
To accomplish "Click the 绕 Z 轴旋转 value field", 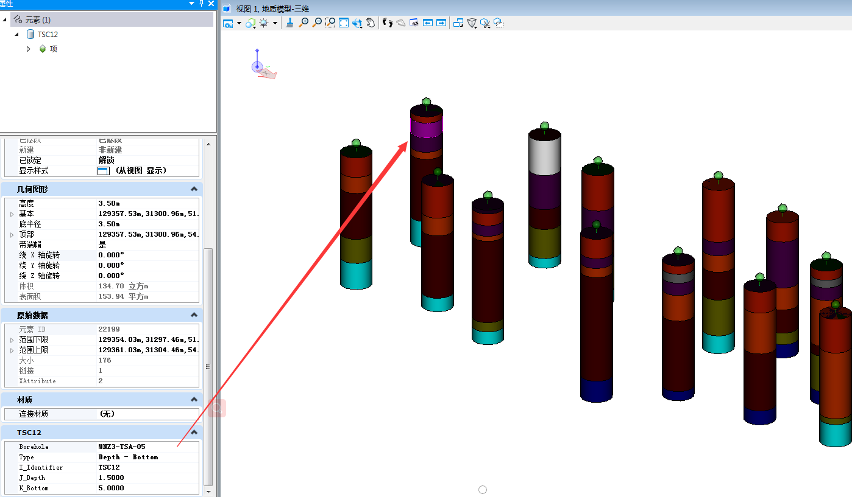I will (x=147, y=276).
